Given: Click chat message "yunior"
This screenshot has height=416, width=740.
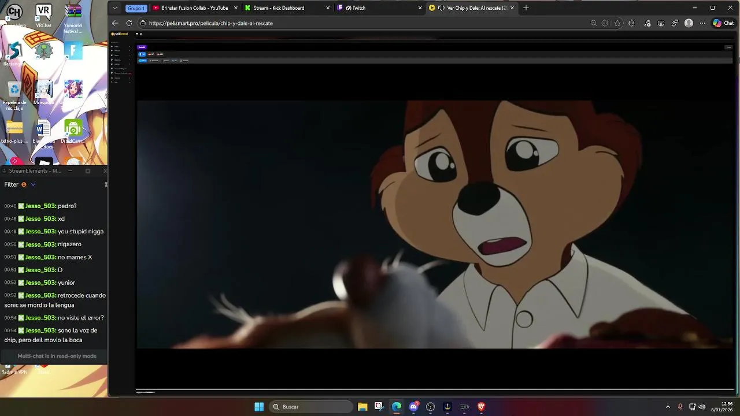Looking at the screenshot, I should pos(66,283).
